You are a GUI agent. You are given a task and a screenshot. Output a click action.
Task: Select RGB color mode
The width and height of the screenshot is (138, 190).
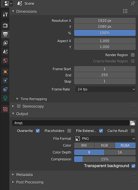104,146
